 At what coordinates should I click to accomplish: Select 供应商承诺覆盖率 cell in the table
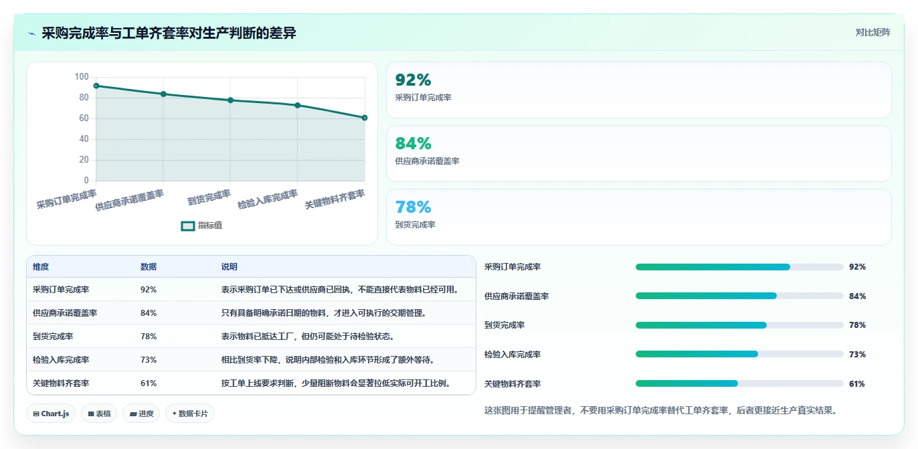click(x=65, y=312)
